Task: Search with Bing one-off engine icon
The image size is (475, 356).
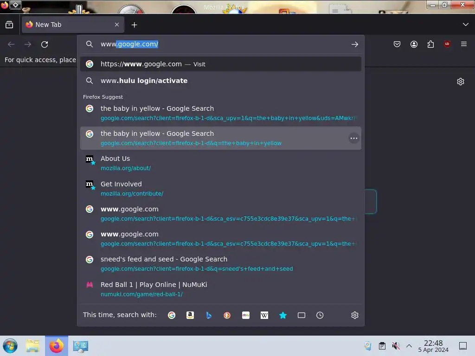Action: click(208, 315)
